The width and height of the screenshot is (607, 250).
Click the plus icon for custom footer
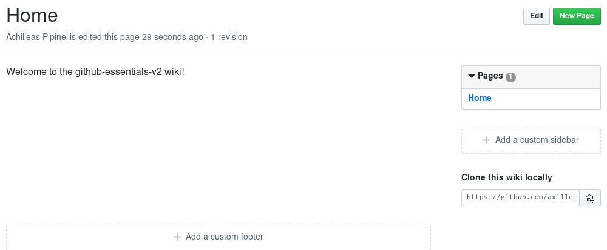(x=177, y=237)
